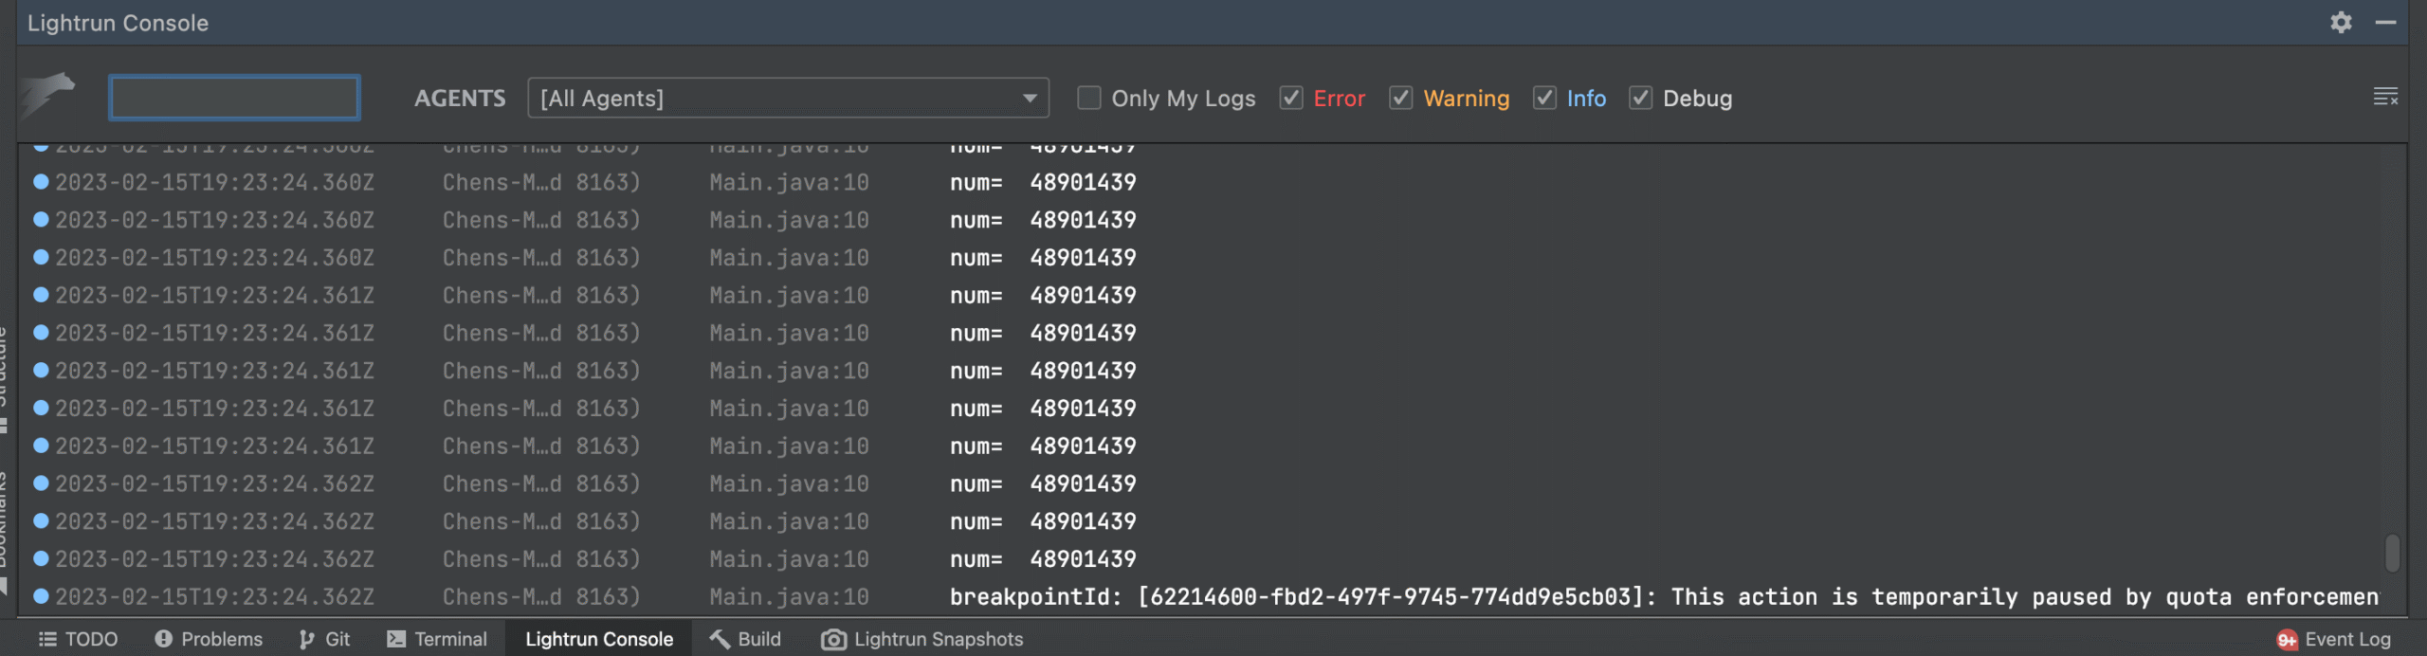The height and width of the screenshot is (656, 2427).
Task: Click the Lightrun bird logo icon
Action: pos(48,95)
